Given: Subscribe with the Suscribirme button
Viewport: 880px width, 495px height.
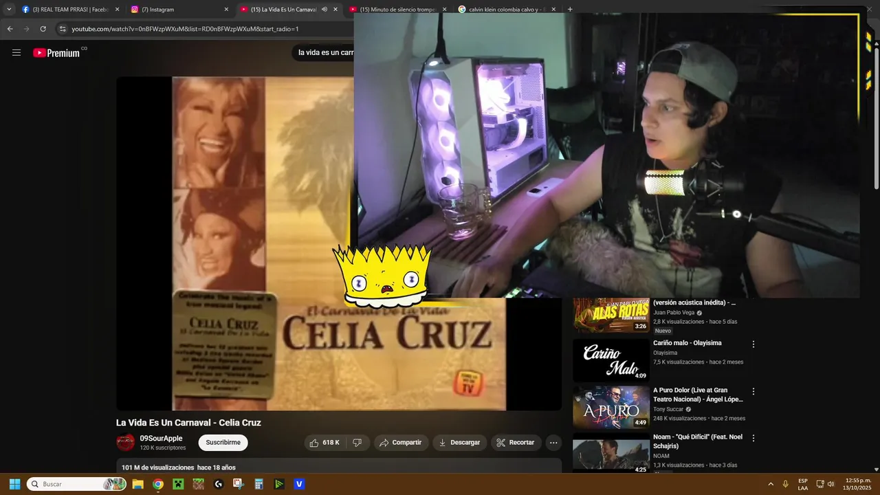Looking at the screenshot, I should tap(223, 443).
